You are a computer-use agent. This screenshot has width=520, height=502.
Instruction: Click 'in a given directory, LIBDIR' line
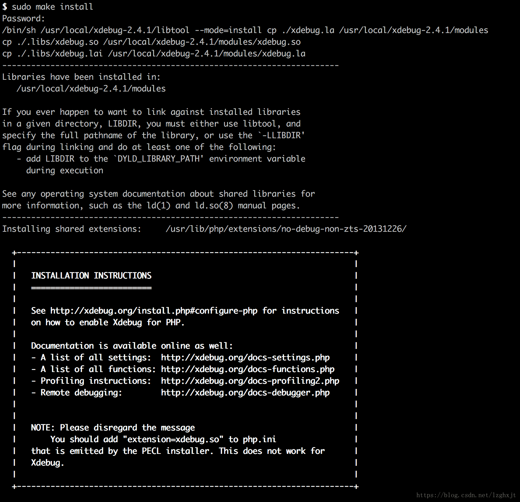(151, 124)
